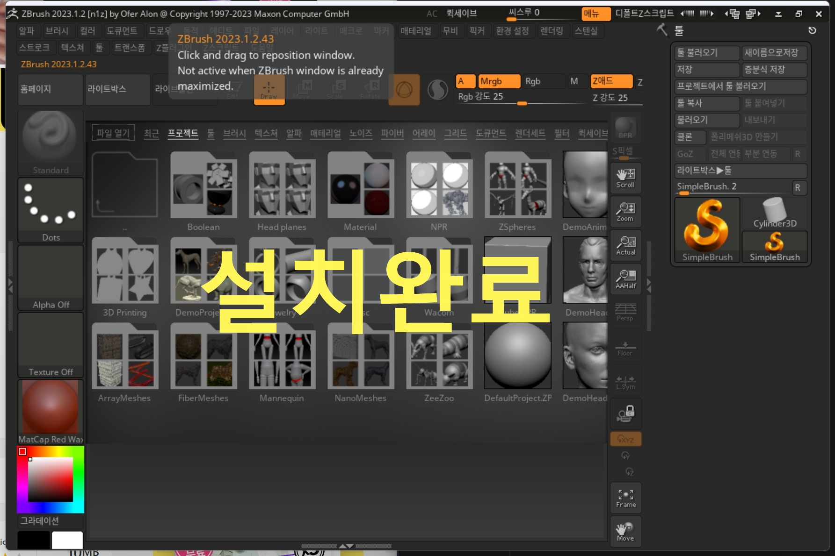835x556 pixels.
Task: Click the Load Tool button
Action: click(x=707, y=53)
